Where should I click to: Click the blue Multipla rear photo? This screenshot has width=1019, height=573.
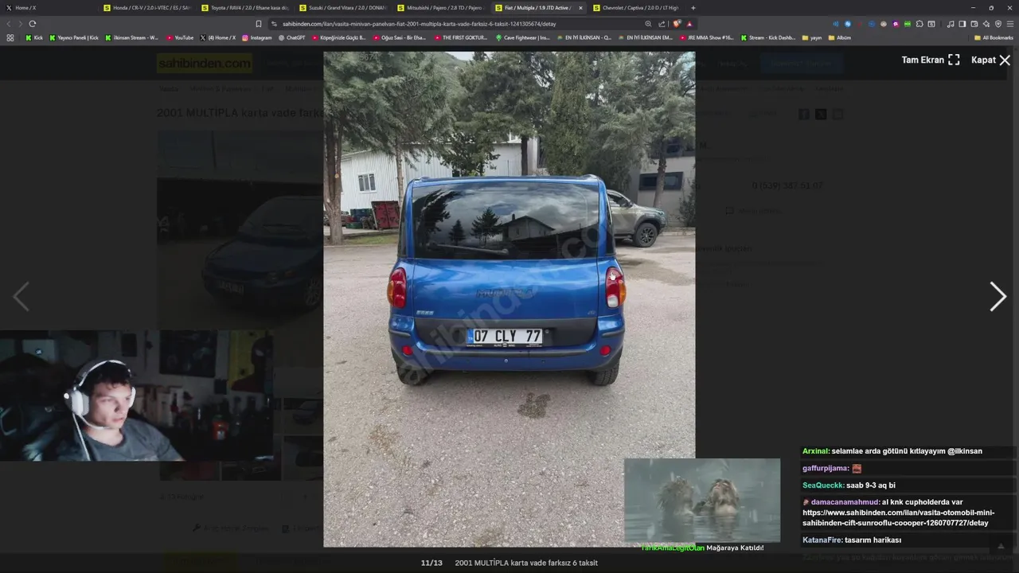click(509, 299)
